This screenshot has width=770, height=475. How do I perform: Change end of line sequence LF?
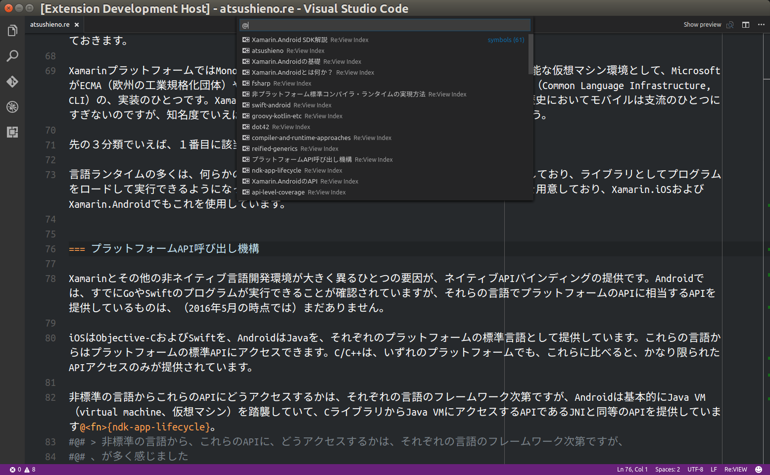pos(714,470)
